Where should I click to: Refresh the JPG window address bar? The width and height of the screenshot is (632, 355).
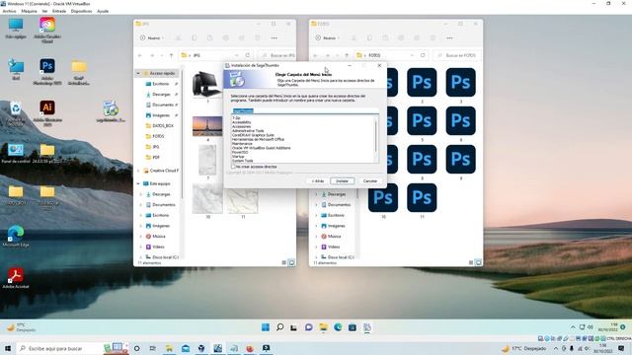248,55
